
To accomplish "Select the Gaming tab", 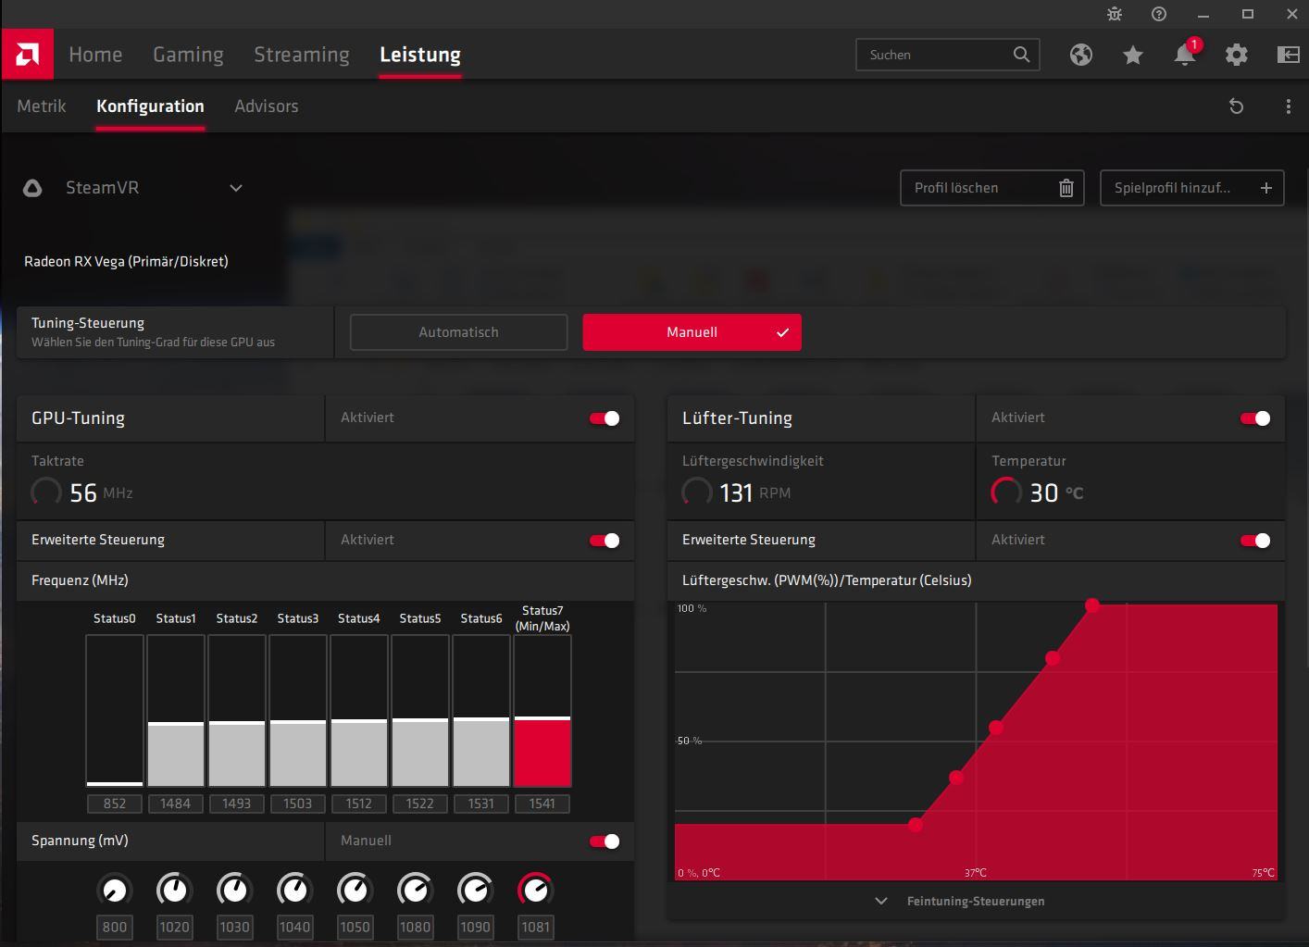I will [x=188, y=55].
